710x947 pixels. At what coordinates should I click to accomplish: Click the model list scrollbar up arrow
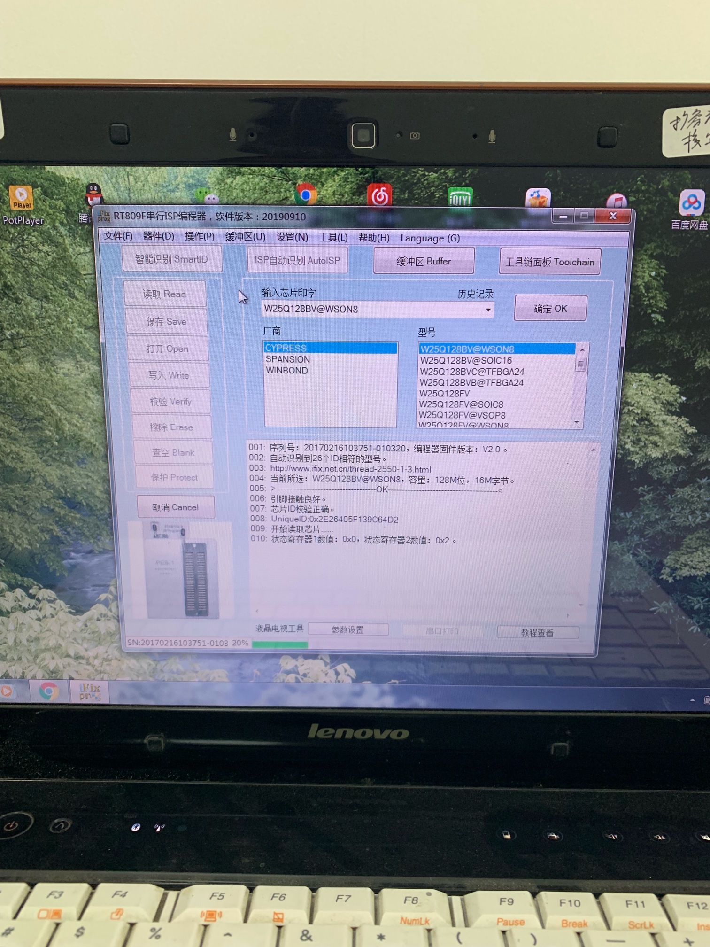click(582, 350)
